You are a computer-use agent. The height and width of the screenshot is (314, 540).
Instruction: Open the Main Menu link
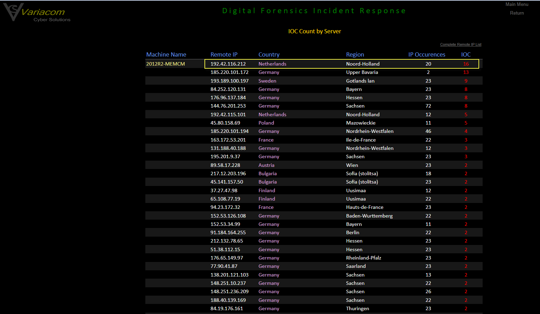pyautogui.click(x=517, y=5)
